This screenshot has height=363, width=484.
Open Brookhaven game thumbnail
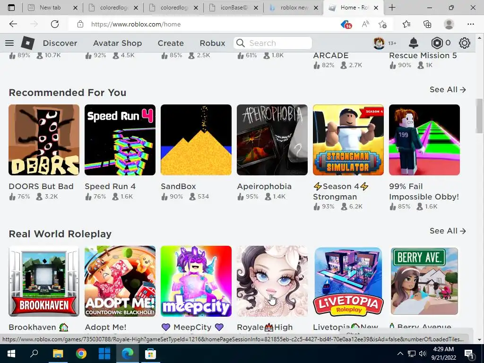44,281
